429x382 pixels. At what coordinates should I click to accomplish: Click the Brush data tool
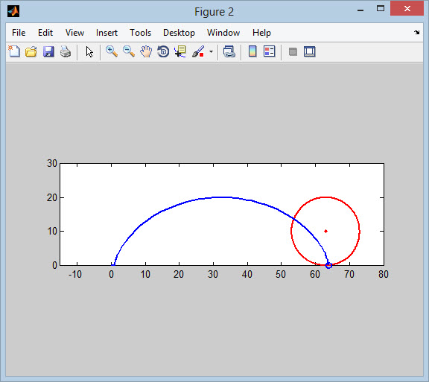(198, 51)
